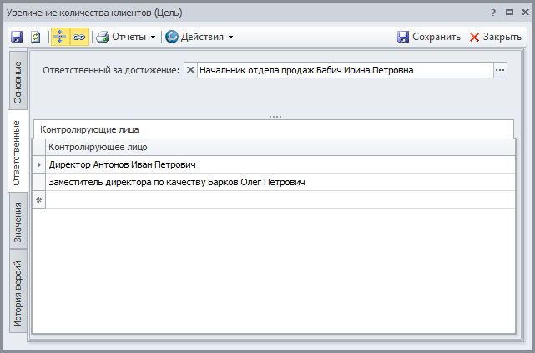Viewport: 535px width, 353px height.
Task: Click the responsible person input field
Action: [x=342, y=71]
